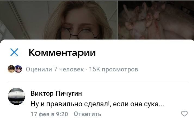Open the dimmed piglets photo on the right
This screenshot has height=121, width=194.
156,20
